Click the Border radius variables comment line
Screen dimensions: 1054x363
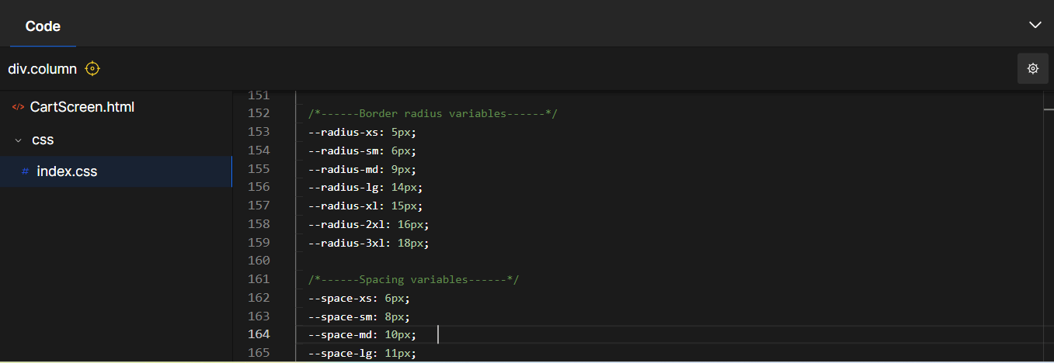click(433, 113)
